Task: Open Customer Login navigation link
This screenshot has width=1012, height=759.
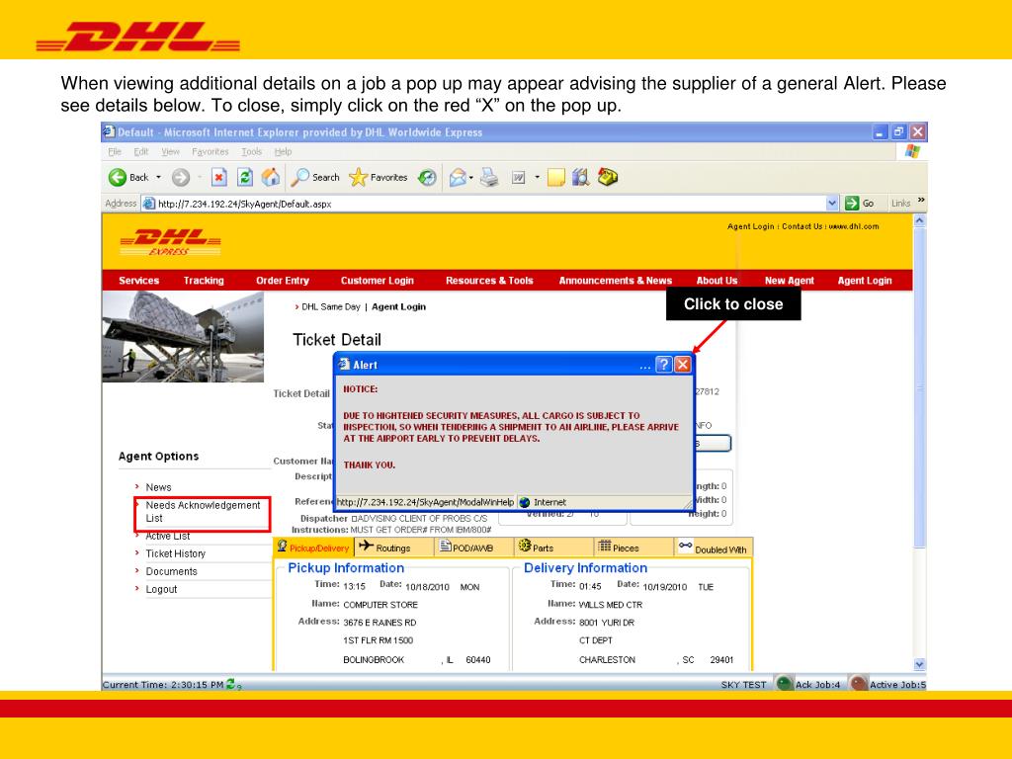Action: pos(377,280)
